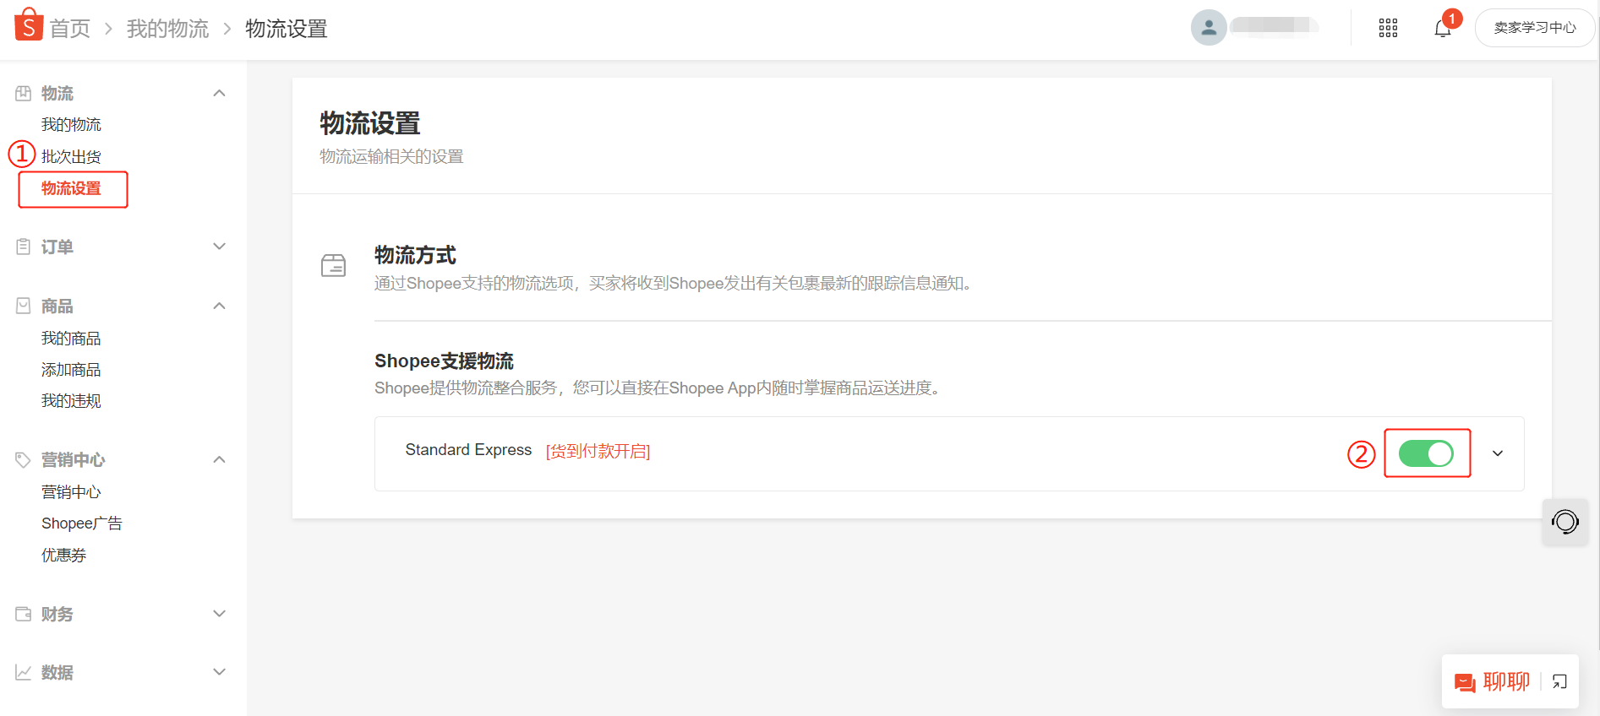This screenshot has height=716, width=1600.
Task: Click the Shopee支援物流 heading
Action: tap(444, 361)
